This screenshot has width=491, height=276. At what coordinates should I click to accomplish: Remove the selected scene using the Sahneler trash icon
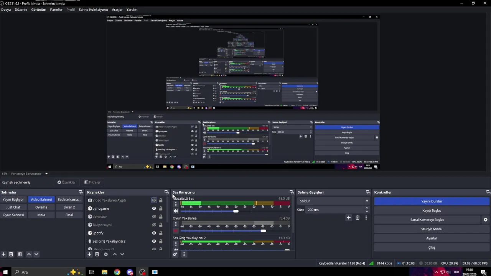click(x=11, y=254)
